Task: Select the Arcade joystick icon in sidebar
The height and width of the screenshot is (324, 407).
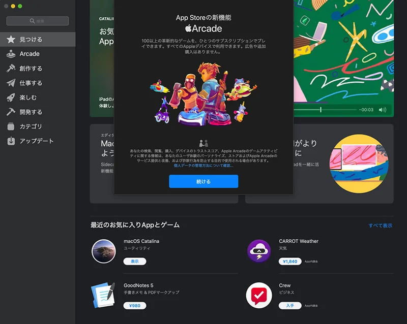Action: pos(11,54)
